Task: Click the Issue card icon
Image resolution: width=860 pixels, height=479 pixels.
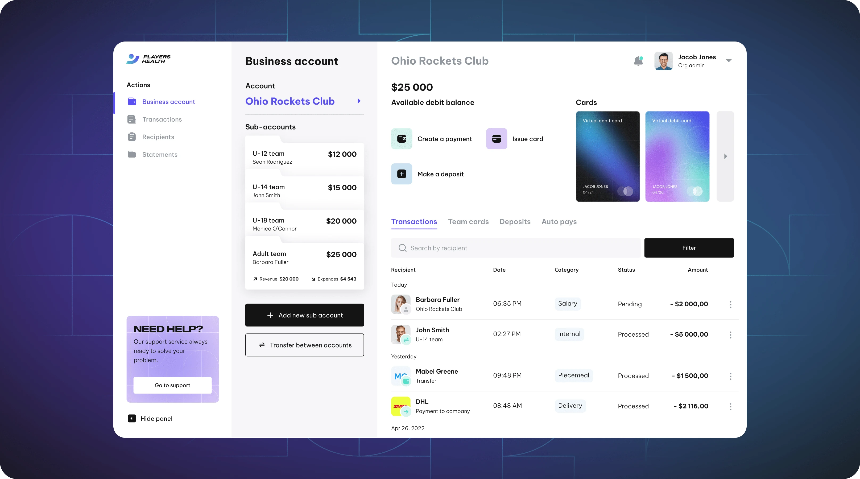Action: click(x=497, y=139)
